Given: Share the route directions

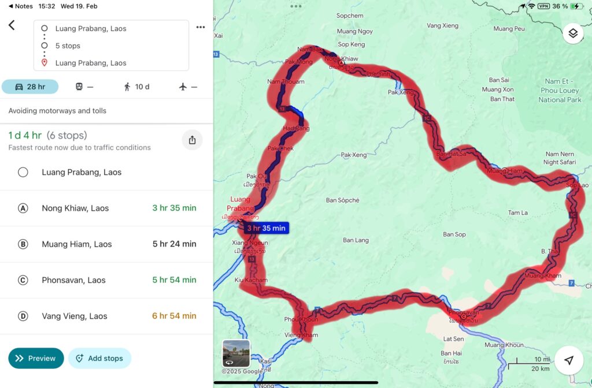Looking at the screenshot, I should tap(192, 140).
